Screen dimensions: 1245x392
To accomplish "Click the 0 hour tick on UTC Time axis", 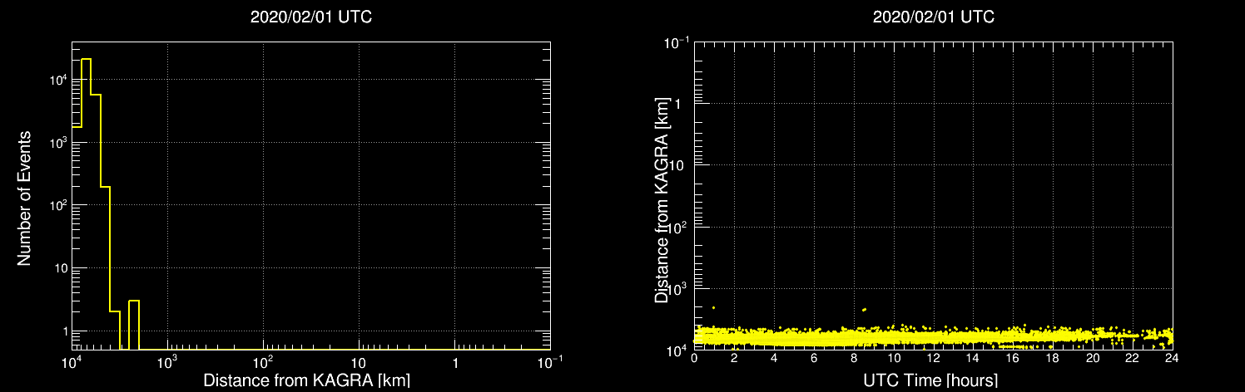I will pos(694,359).
